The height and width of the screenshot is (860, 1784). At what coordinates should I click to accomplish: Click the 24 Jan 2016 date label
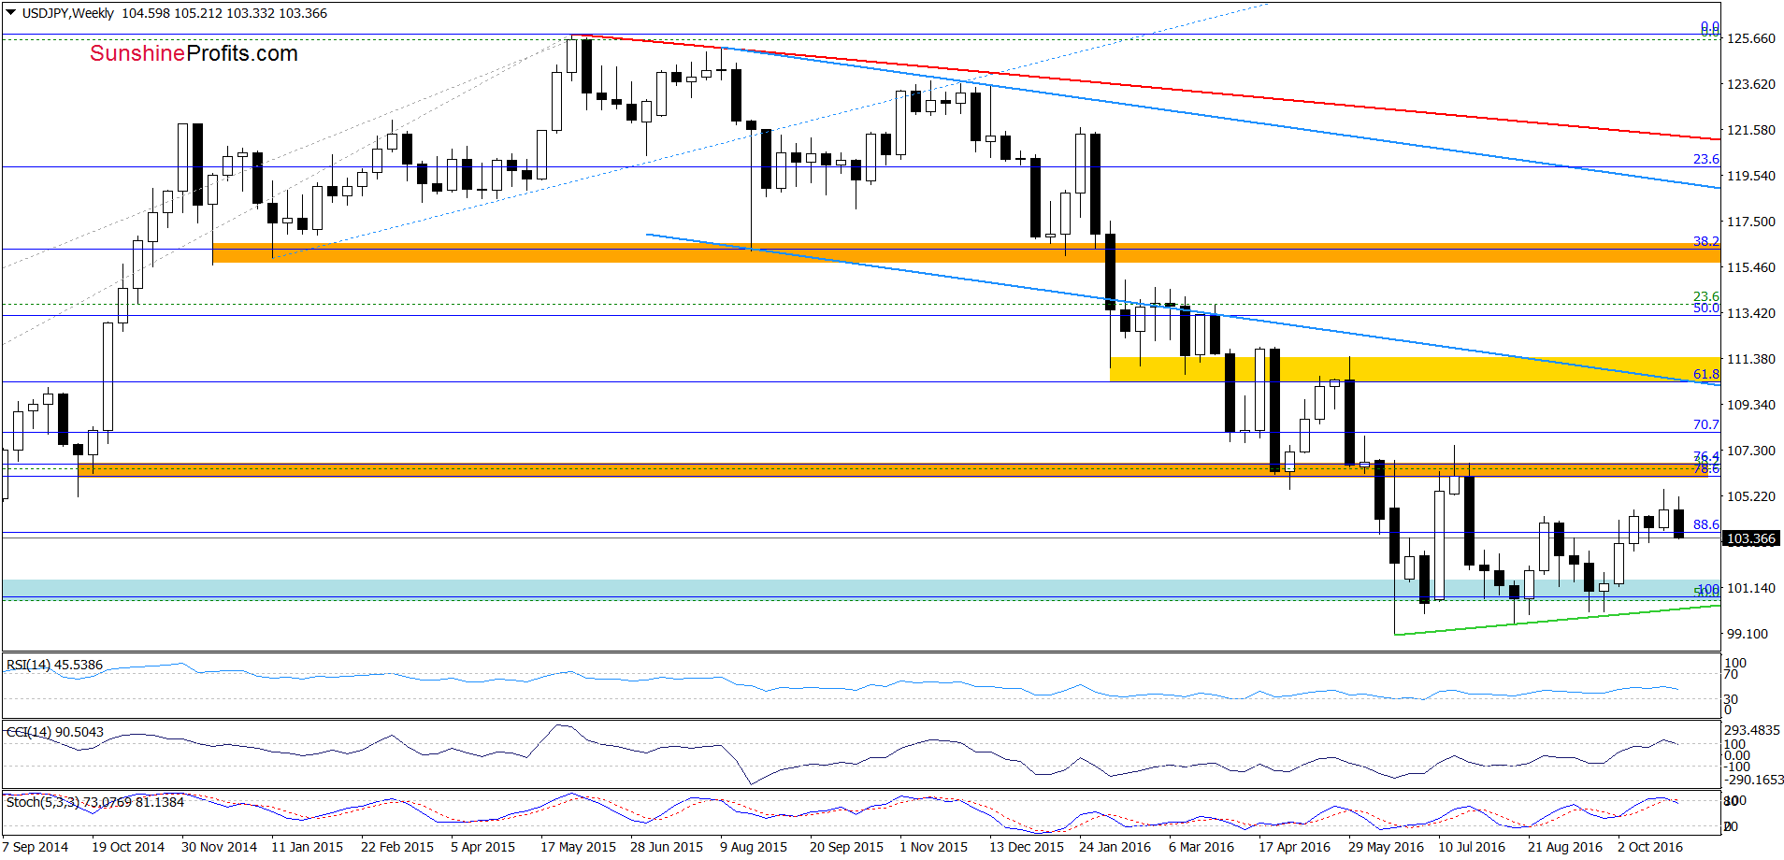tap(1115, 847)
